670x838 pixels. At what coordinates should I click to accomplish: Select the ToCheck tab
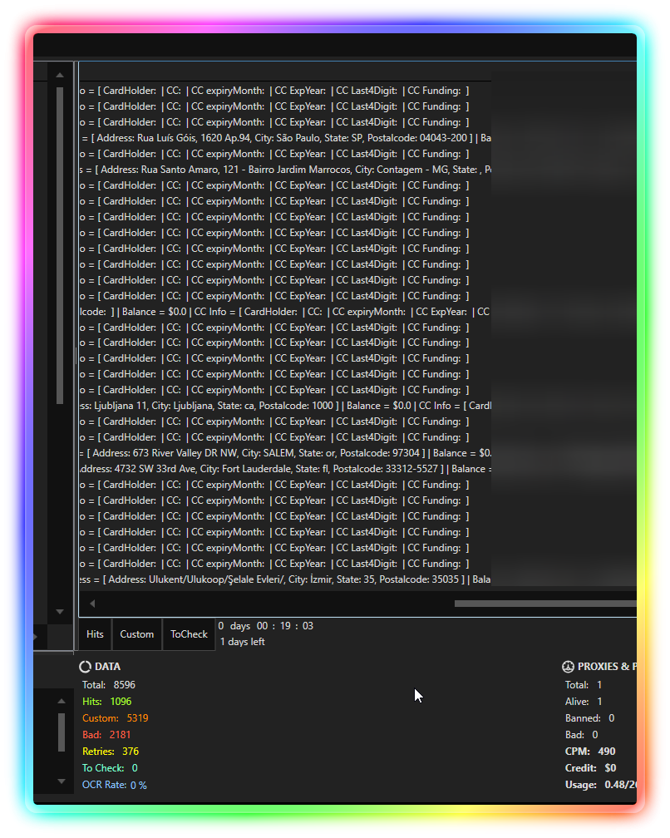pos(189,634)
